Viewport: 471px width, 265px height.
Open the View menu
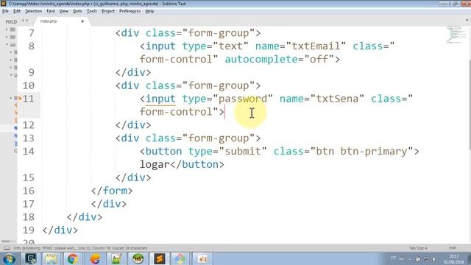coord(64,11)
